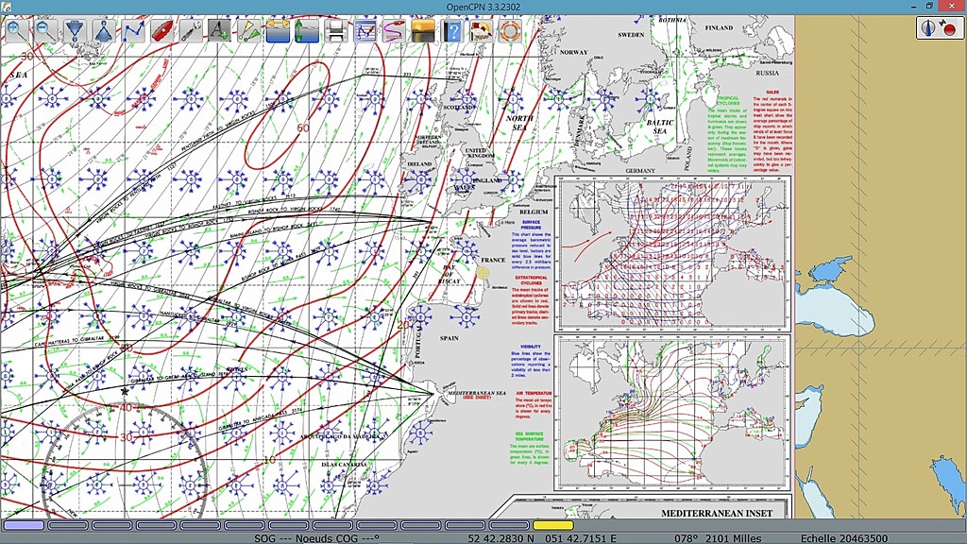Click the Zoom Out magnifier icon
The image size is (967, 544).
click(x=45, y=30)
